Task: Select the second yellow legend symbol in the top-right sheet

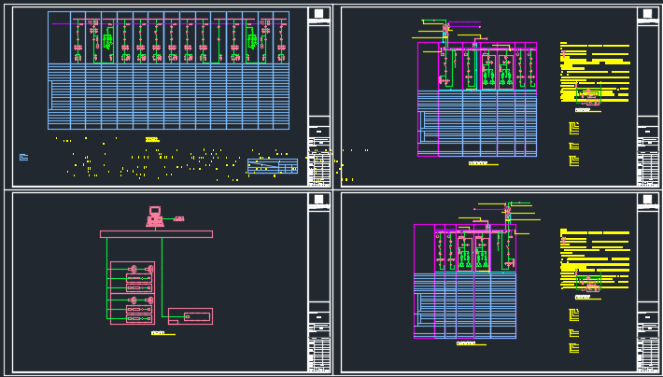Action: (x=573, y=146)
